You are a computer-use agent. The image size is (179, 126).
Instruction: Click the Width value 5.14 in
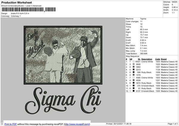point(175,10)
